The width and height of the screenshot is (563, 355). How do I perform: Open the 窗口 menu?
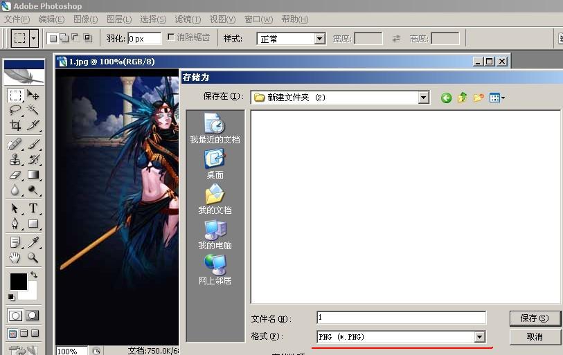[x=258, y=19]
